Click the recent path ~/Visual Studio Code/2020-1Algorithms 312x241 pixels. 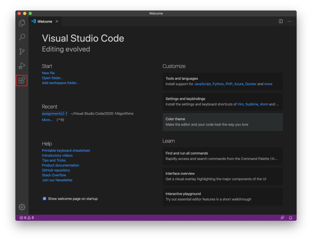pyautogui.click(x=102, y=113)
